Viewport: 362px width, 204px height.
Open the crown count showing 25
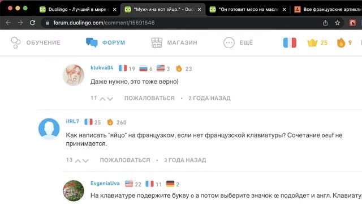[x=317, y=43]
